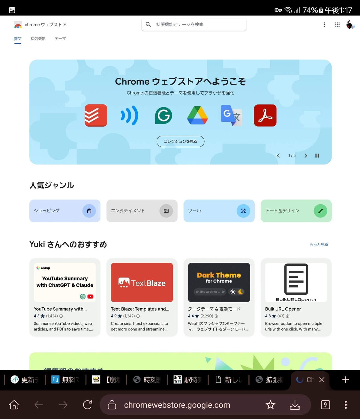Show rating info for Bulk URL Opener
Screen dimensions: 360x419
click(x=287, y=316)
